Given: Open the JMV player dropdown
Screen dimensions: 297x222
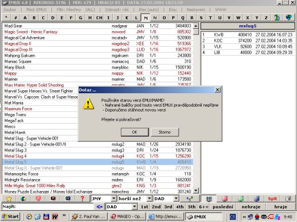Looking at the screenshot, I should coord(114,199).
